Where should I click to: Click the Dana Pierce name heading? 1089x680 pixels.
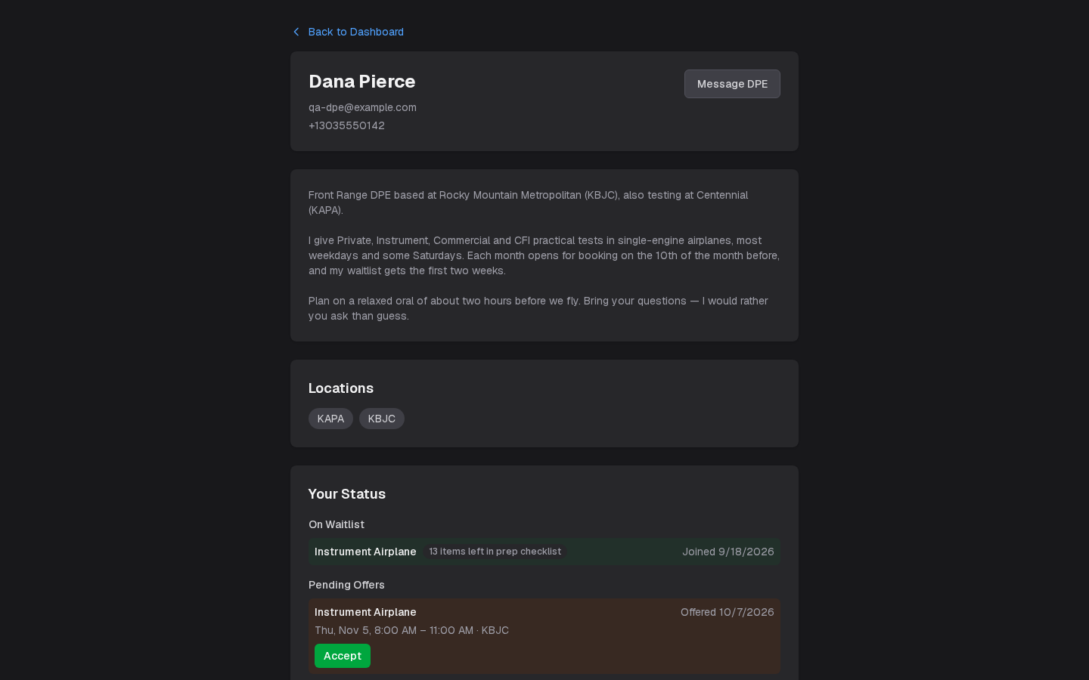pos(362,81)
